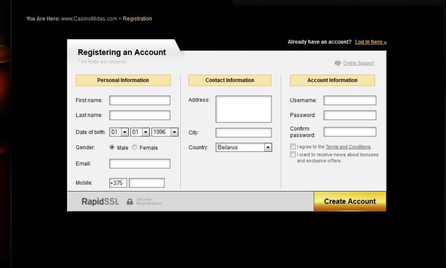Focus the Username input field
This screenshot has width=446, height=268.
point(350,100)
